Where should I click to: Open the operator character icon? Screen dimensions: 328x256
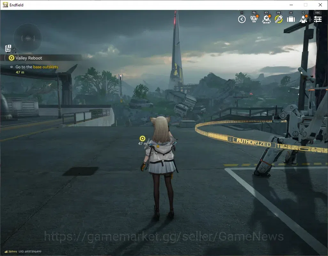coord(303,19)
